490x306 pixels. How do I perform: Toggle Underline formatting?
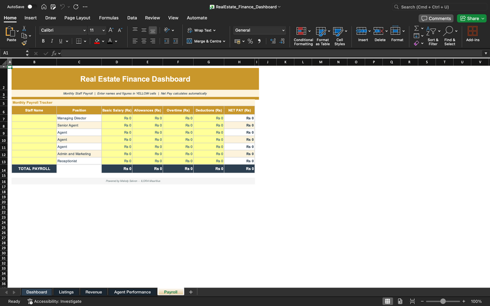[x=61, y=41]
